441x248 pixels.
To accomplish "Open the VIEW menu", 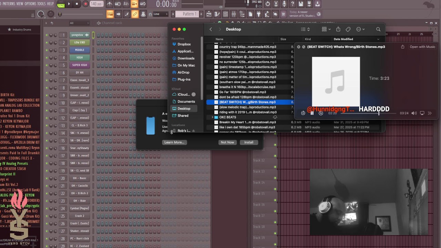I will coord(20,4).
